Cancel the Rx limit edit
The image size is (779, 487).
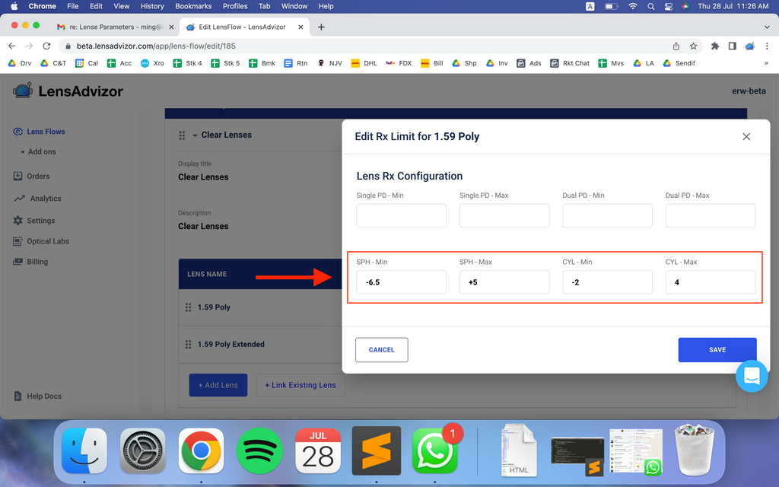[x=381, y=350]
